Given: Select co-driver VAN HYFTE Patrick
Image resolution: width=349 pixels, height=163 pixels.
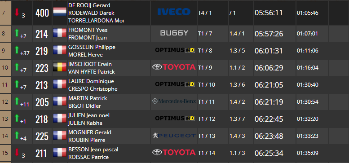Looking at the screenshot, I should [x=92, y=72].
